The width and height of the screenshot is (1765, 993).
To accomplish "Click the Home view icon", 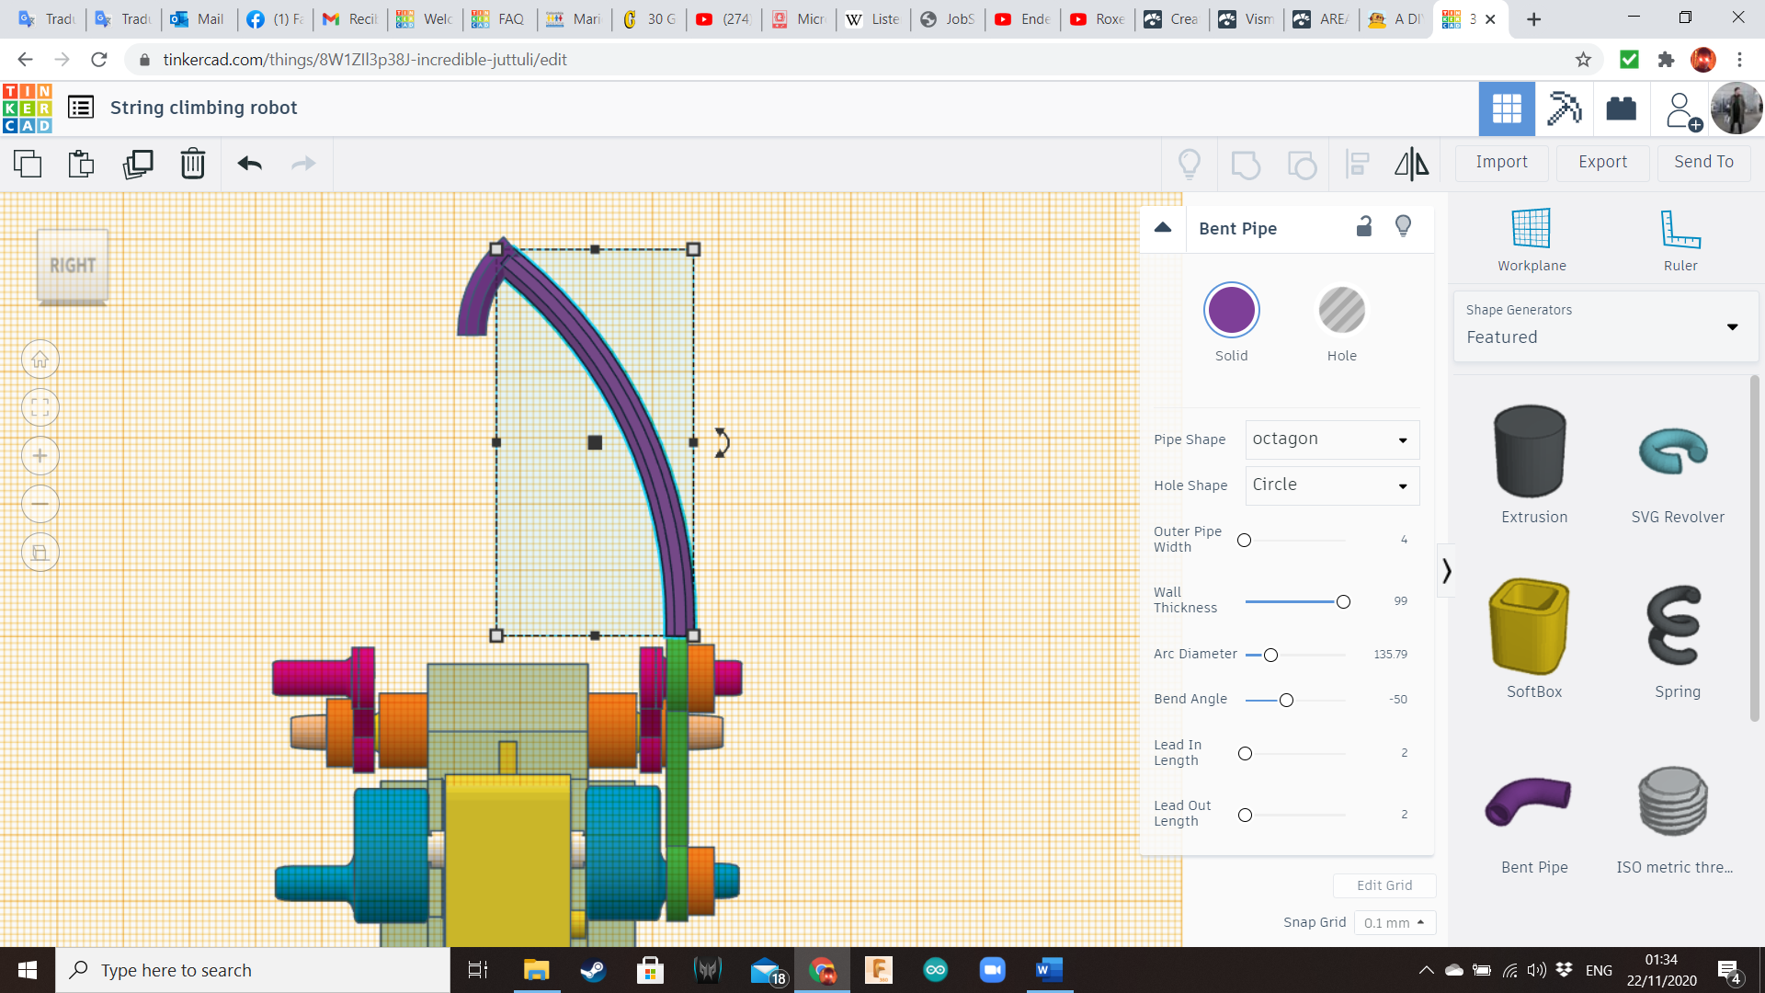I will pyautogui.click(x=40, y=360).
